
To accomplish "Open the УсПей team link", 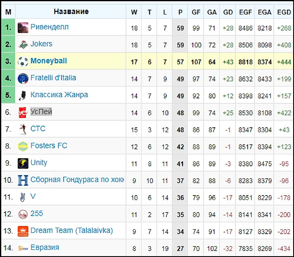I will click(x=41, y=112).
